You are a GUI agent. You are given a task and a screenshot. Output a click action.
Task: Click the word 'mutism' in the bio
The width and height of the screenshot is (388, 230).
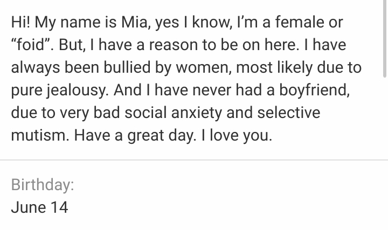pos(40,135)
